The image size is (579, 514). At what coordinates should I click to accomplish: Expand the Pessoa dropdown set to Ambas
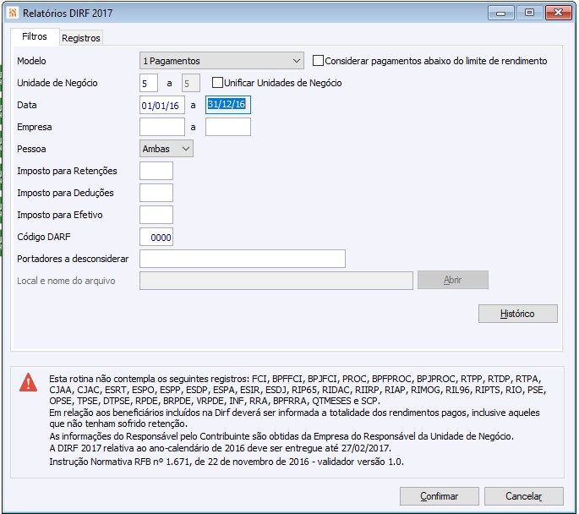pyautogui.click(x=167, y=149)
